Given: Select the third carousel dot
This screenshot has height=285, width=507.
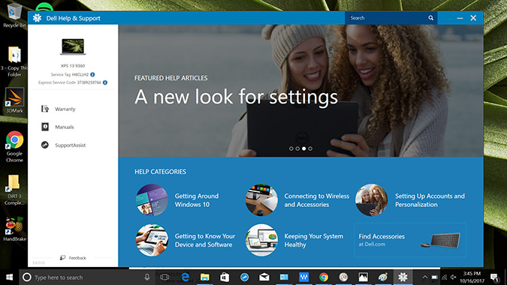Looking at the screenshot, I should pyautogui.click(x=304, y=148).
